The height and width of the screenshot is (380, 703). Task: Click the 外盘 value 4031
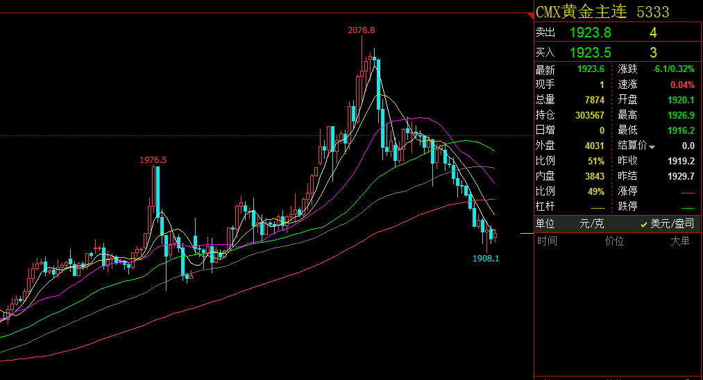(x=595, y=146)
